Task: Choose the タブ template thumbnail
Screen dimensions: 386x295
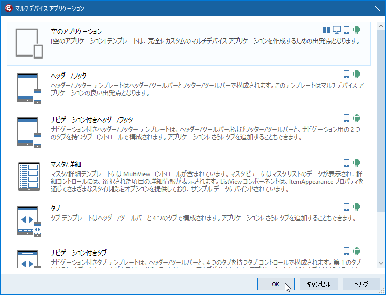Action: [x=29, y=221]
